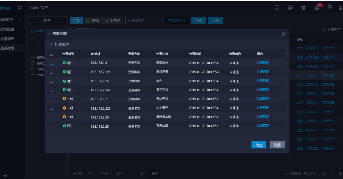Click the shirt theme icon
343x179 pixels.
click(x=303, y=8)
